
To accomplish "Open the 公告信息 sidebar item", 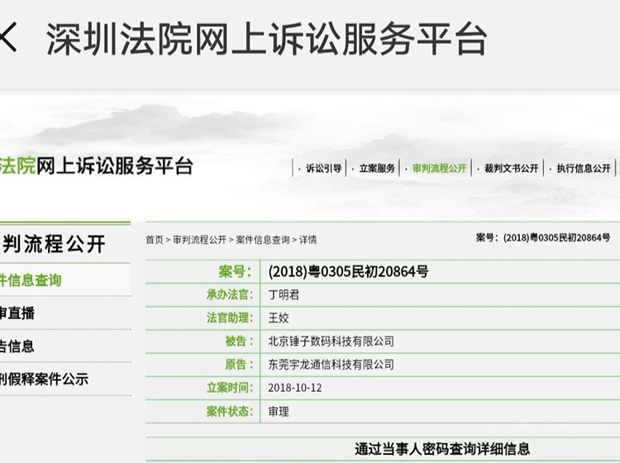I will pos(20,346).
